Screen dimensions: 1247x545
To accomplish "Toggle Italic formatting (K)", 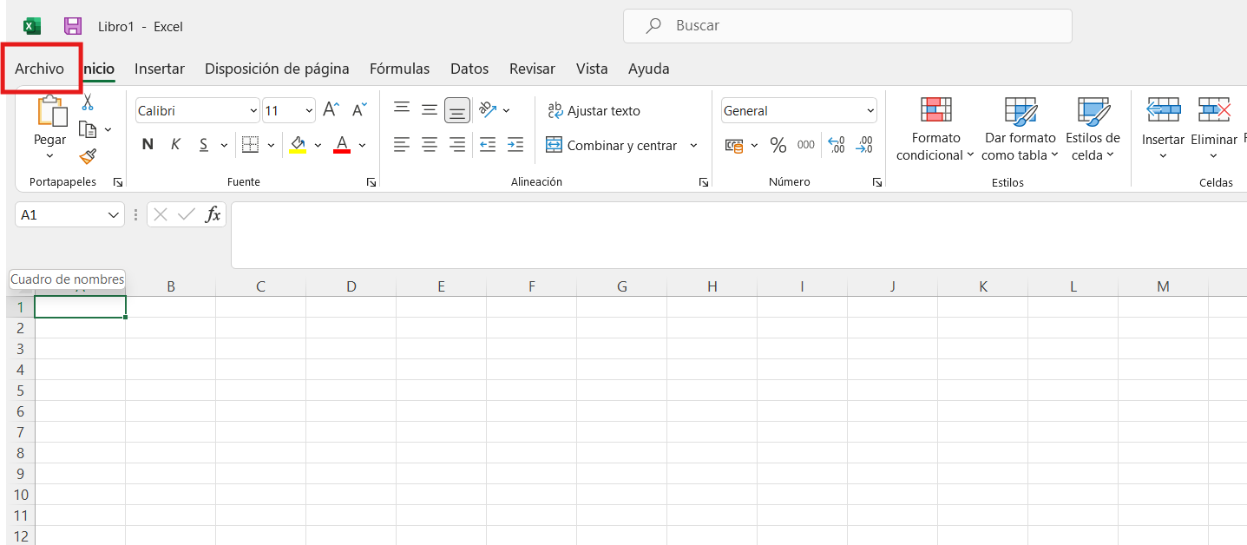I will click(175, 145).
